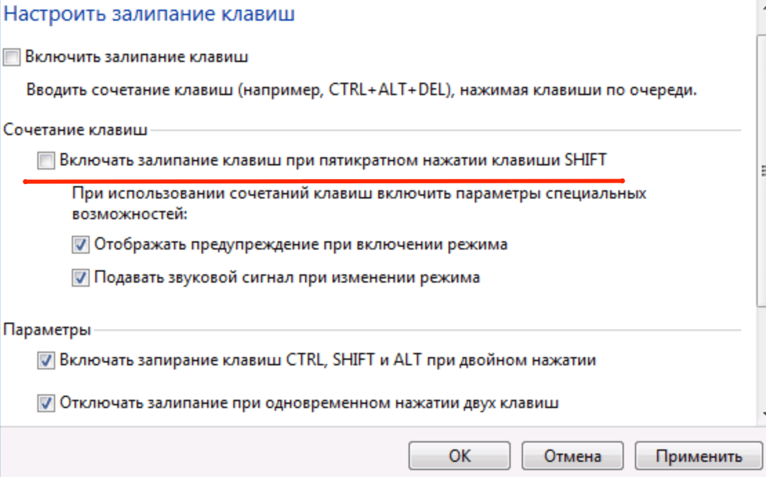The height and width of the screenshot is (477, 766).
Task: Tick the five-times SHIFT press checkbox
Action: [x=46, y=161]
